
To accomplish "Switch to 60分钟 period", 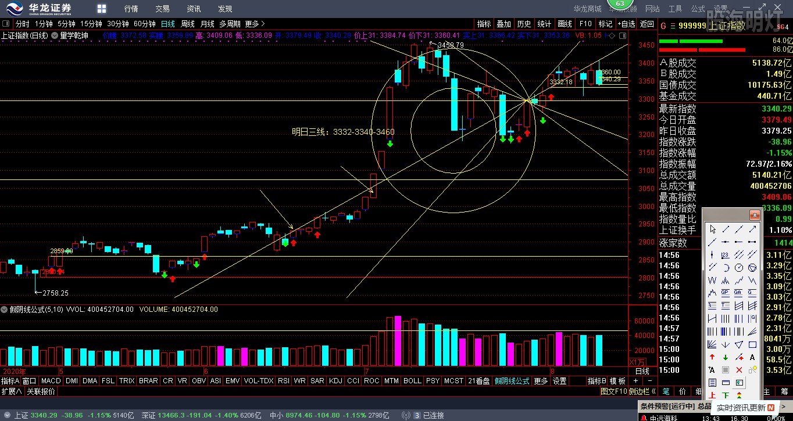I will 144,24.
